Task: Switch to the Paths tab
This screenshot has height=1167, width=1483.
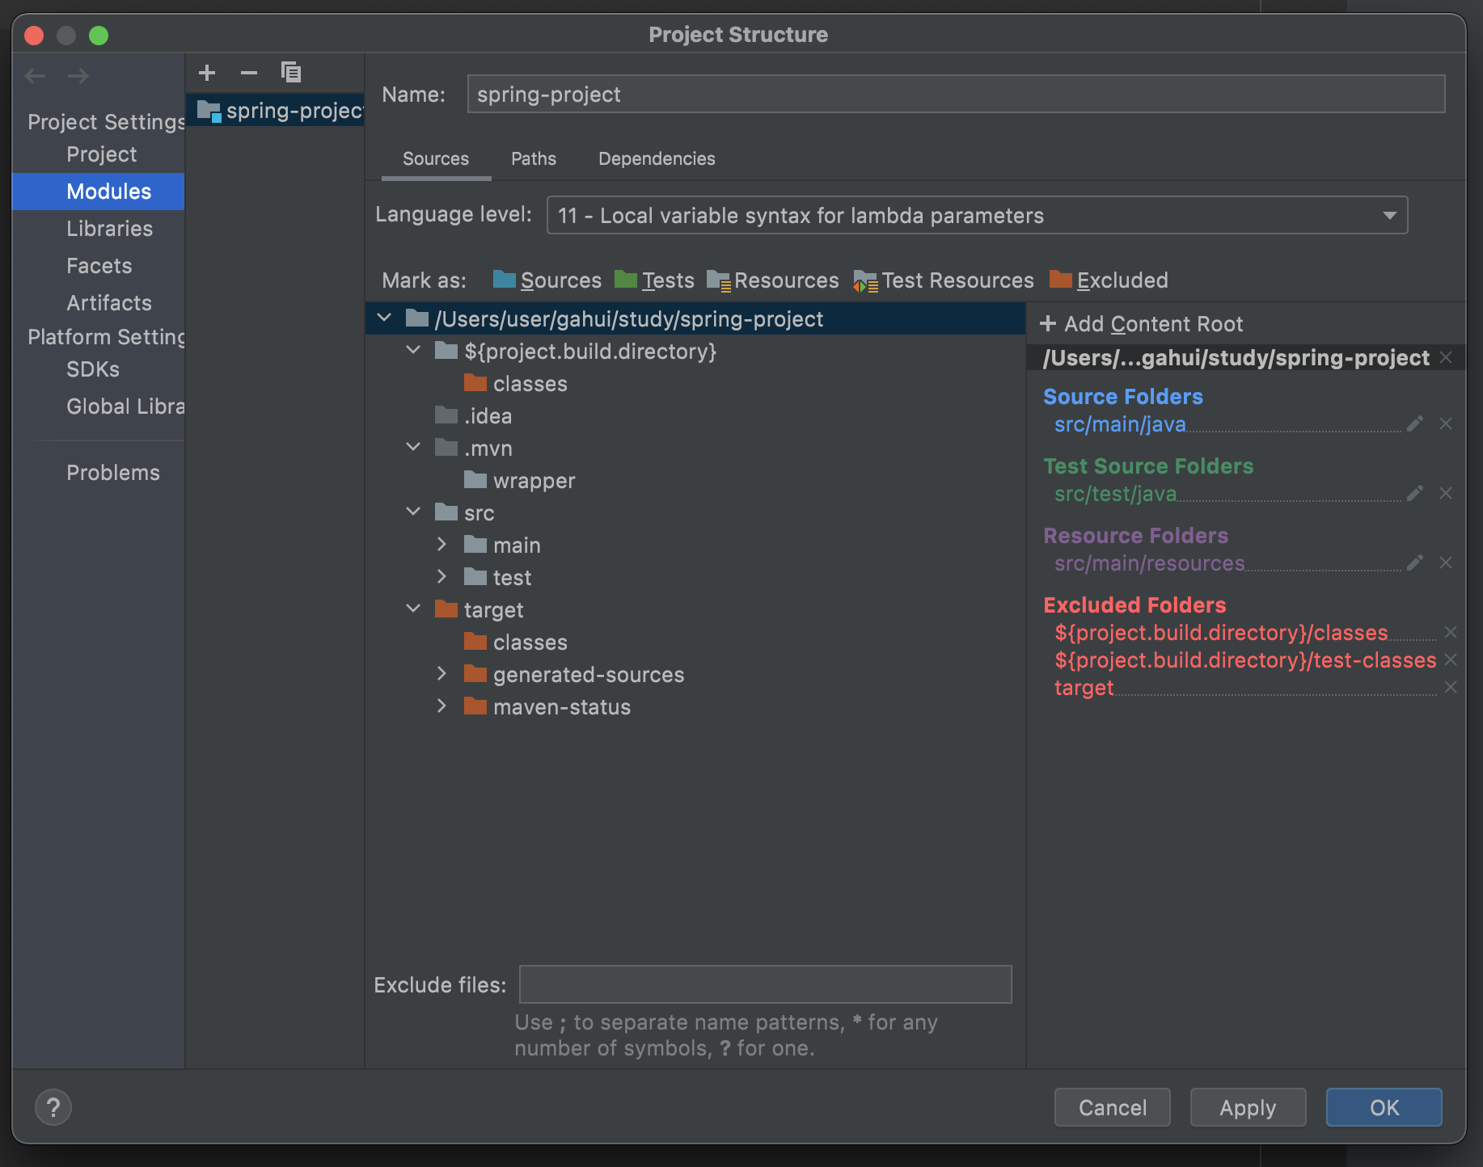Action: click(x=533, y=158)
